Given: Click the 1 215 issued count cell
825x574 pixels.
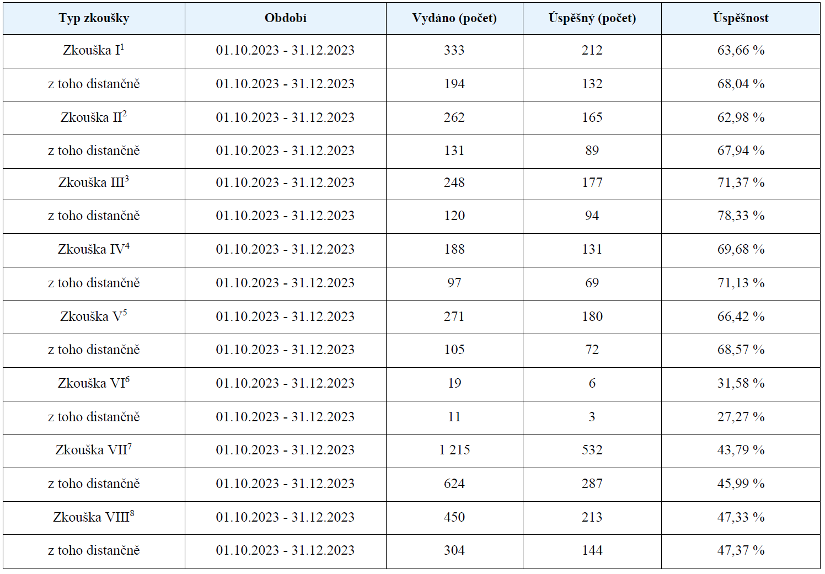Looking at the screenshot, I should point(454,450).
